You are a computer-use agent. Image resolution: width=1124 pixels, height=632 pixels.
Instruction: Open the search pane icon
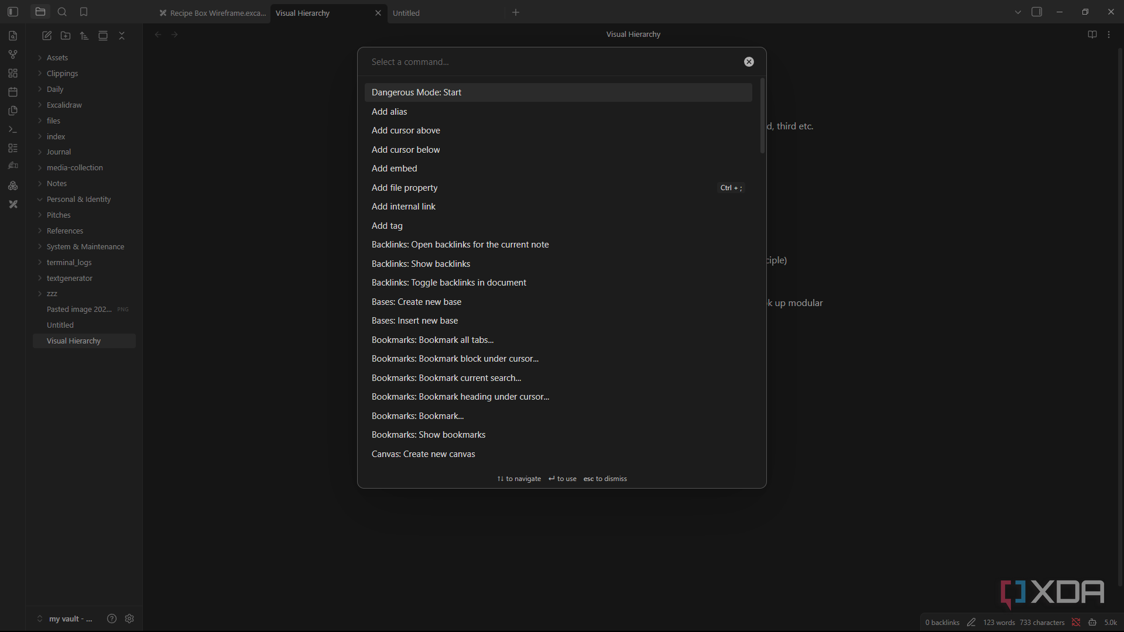pyautogui.click(x=62, y=12)
